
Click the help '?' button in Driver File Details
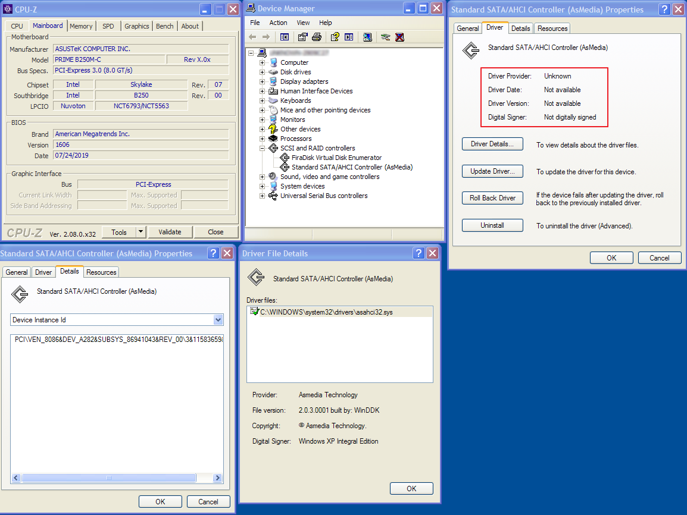click(419, 253)
